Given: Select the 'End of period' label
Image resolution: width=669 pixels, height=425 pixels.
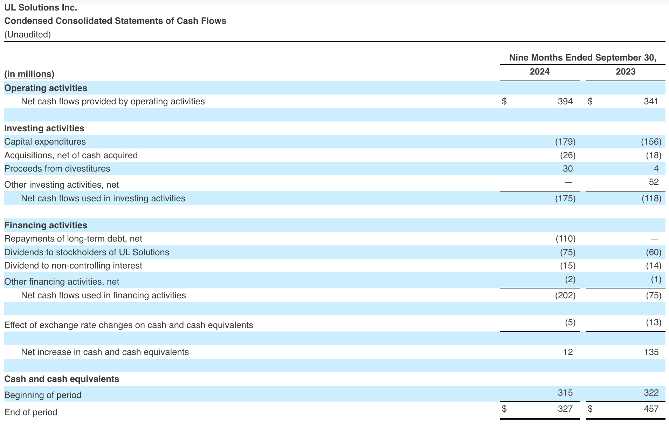Looking at the screenshot, I should click(31, 412).
